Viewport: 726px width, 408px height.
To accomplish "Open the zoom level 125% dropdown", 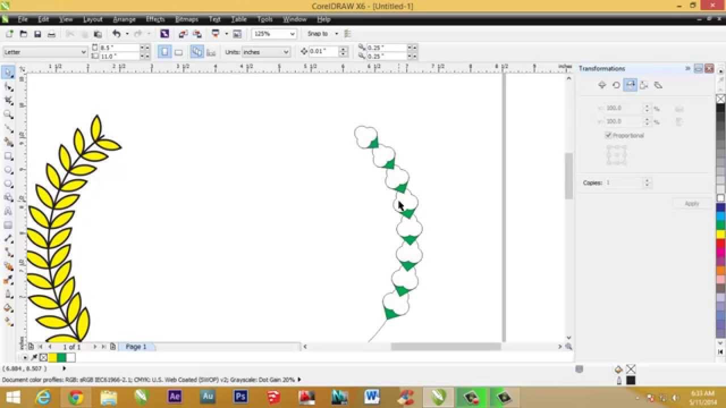I will [x=292, y=34].
